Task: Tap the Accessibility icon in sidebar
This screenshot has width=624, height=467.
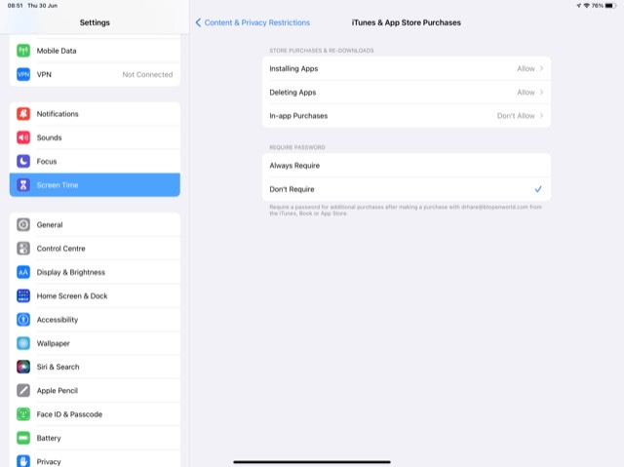Action: click(23, 320)
